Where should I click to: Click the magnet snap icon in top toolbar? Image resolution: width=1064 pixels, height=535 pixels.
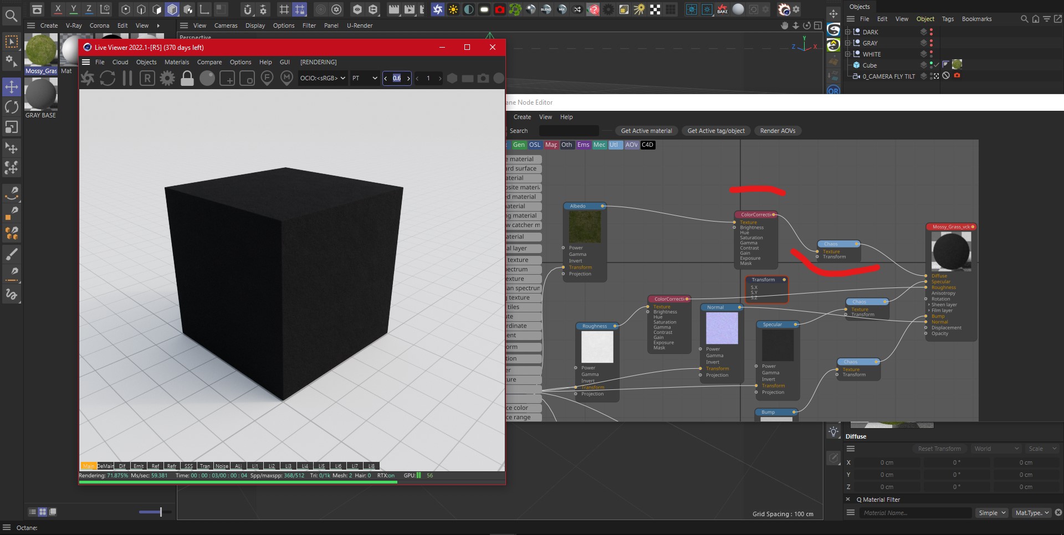(248, 9)
